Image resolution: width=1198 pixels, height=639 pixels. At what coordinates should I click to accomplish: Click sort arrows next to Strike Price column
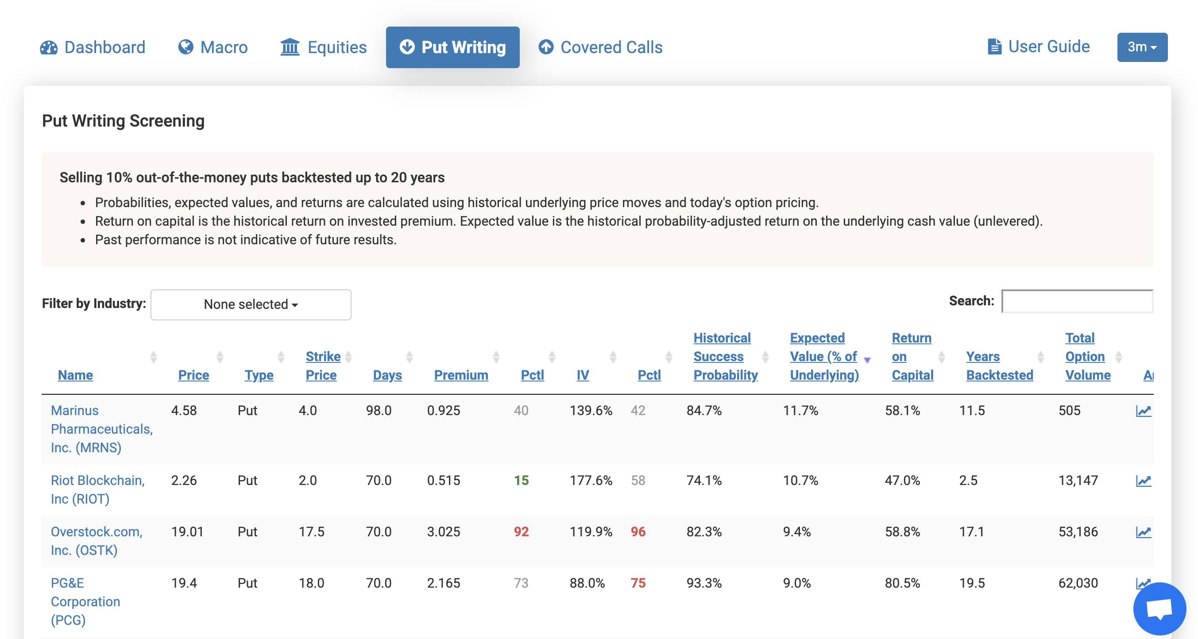(x=348, y=356)
